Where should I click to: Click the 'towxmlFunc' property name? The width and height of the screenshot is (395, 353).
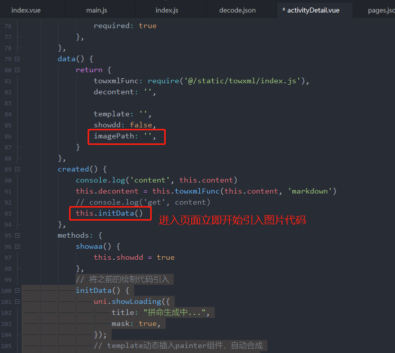pyautogui.click(x=116, y=81)
